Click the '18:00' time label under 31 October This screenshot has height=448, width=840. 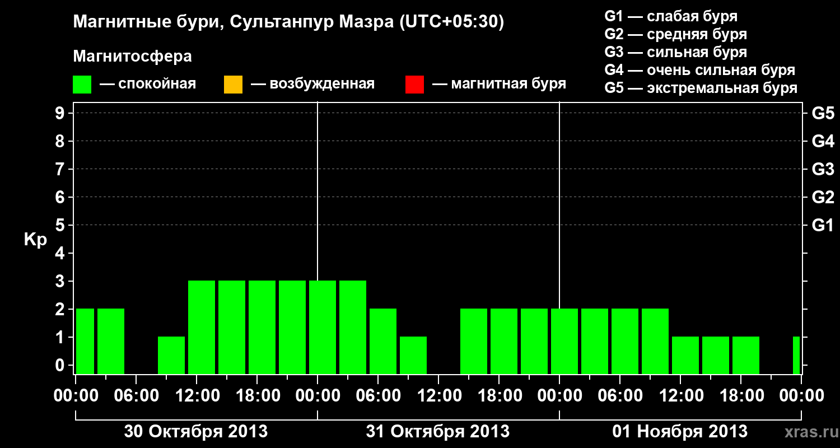pyautogui.click(x=500, y=395)
